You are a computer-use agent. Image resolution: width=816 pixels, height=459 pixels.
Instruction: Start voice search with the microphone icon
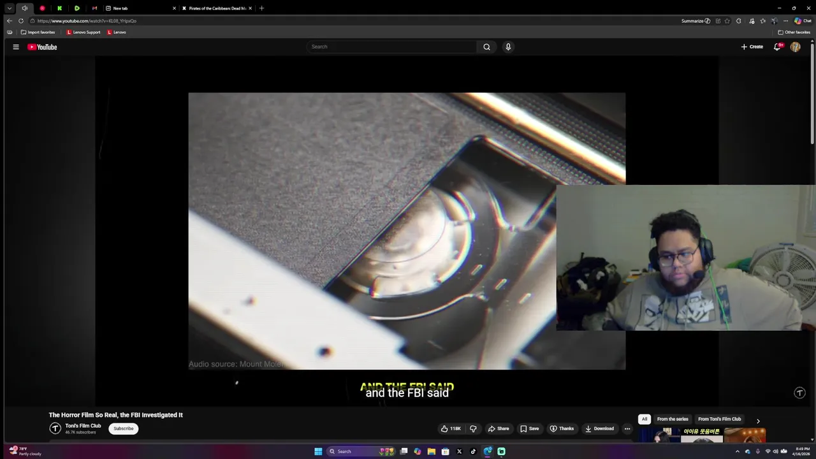[508, 47]
